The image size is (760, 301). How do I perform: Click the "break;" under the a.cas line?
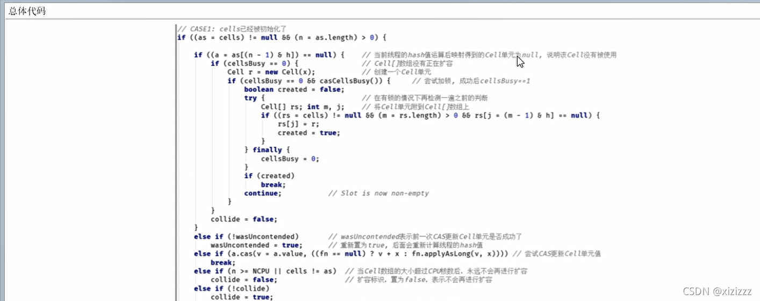click(223, 262)
